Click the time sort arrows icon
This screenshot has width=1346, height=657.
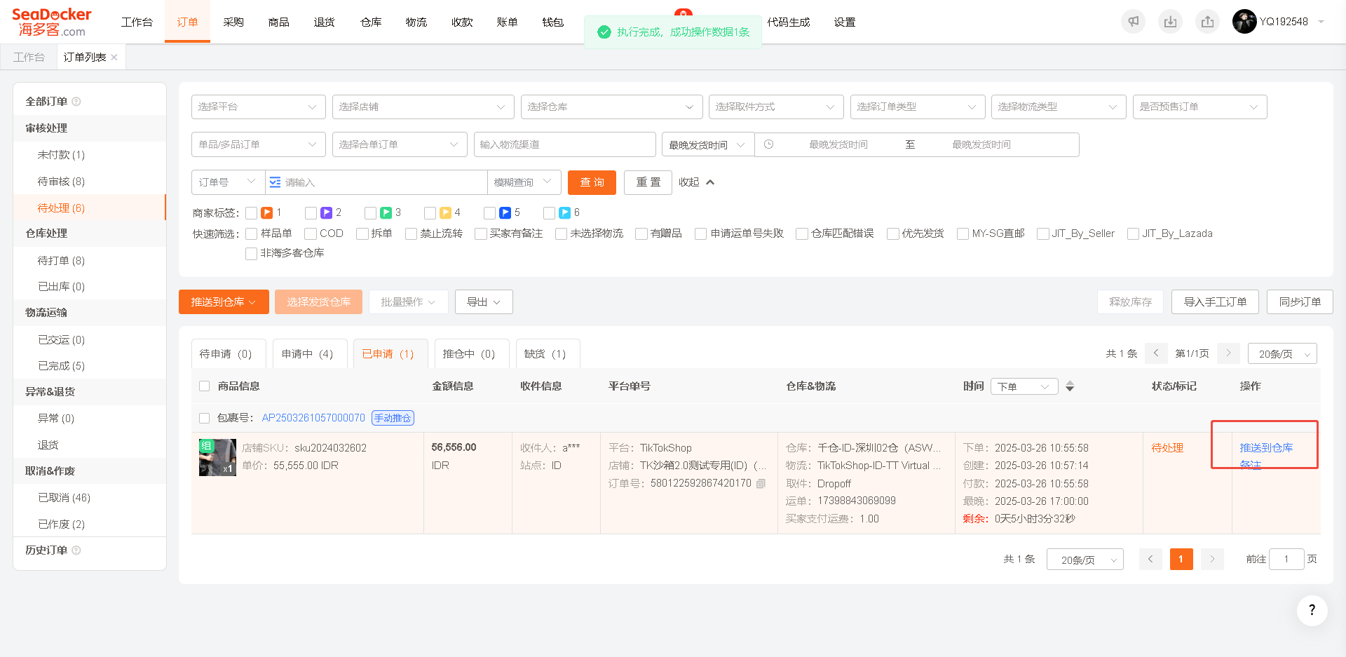tap(1070, 386)
